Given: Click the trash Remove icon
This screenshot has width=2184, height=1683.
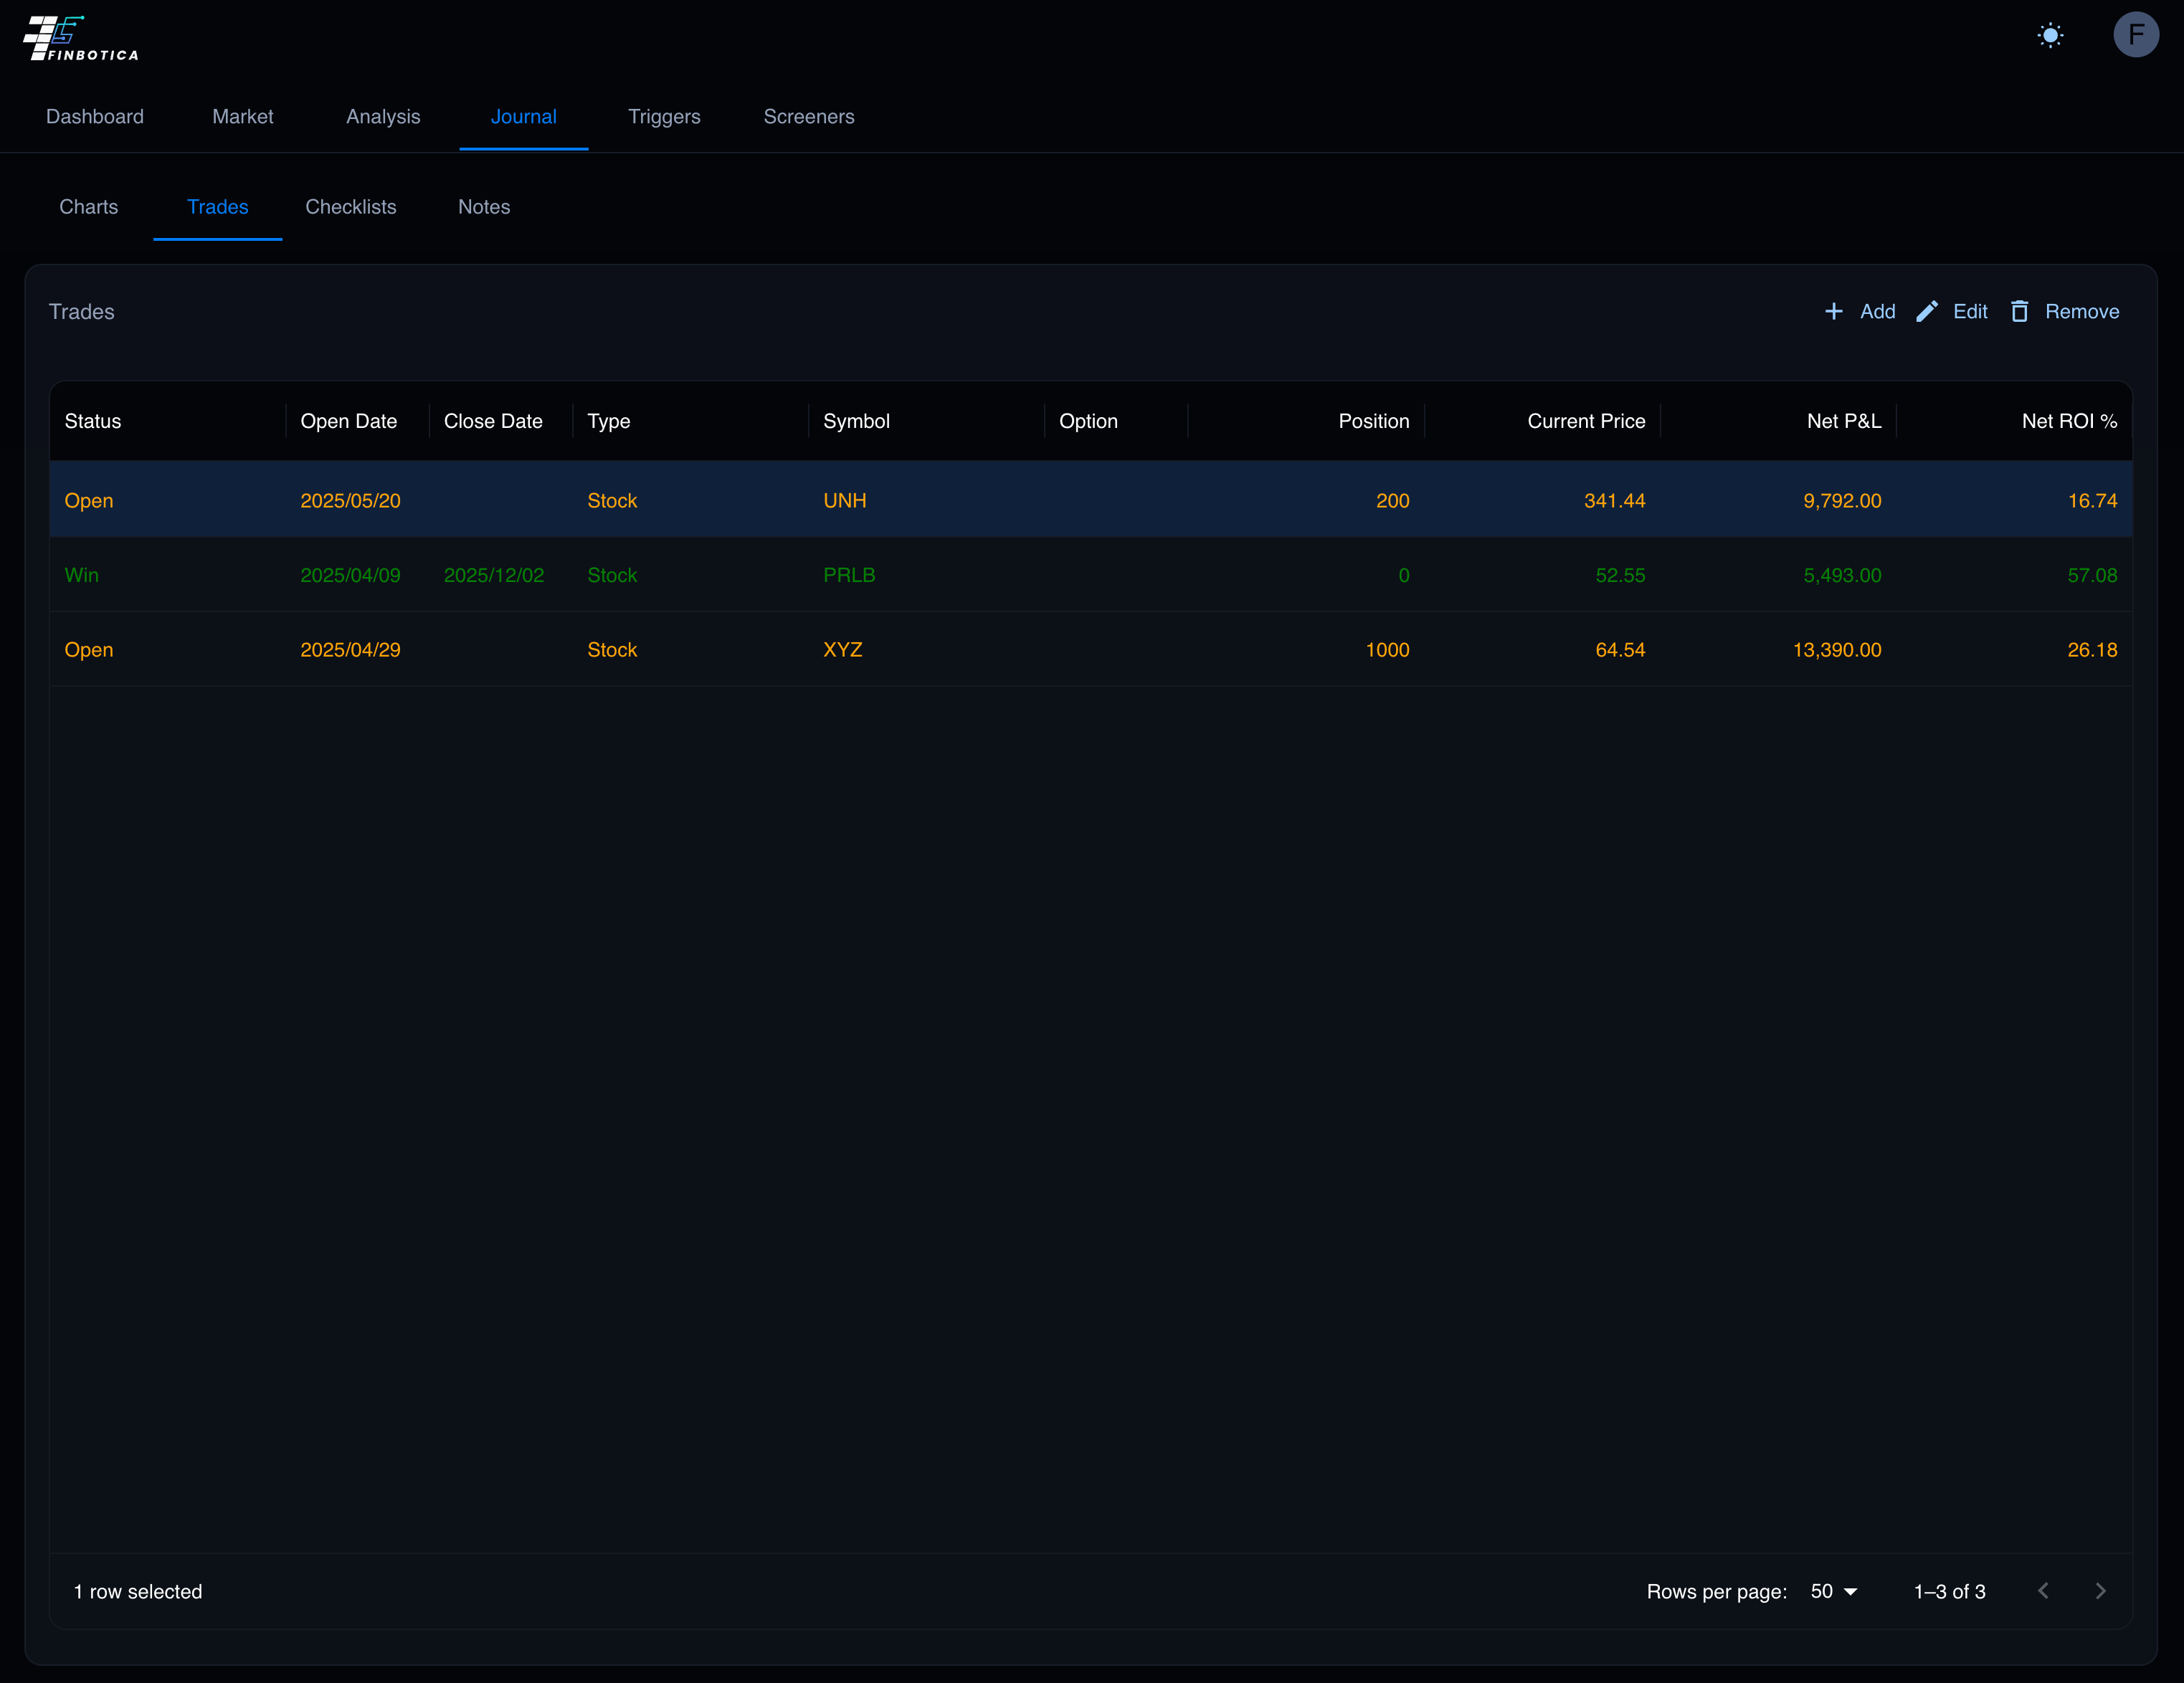Looking at the screenshot, I should click(2019, 312).
